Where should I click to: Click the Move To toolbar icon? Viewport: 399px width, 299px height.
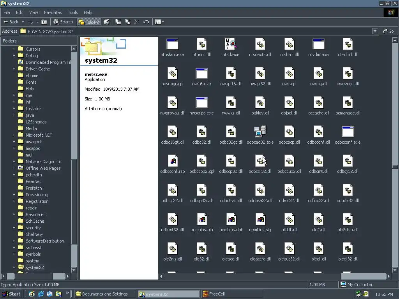[x=118, y=22]
